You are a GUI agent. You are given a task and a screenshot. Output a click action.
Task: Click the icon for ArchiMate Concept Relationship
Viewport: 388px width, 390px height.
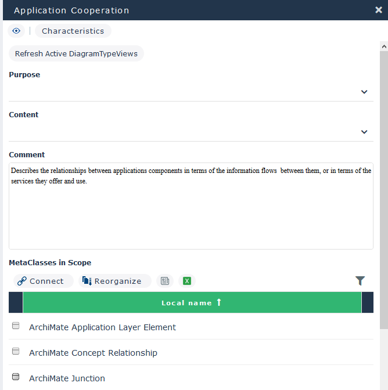coord(16,352)
